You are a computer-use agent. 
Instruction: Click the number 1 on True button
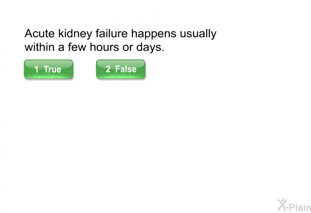point(36,69)
